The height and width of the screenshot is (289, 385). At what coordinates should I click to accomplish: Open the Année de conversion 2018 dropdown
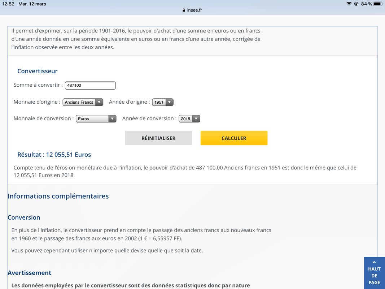pyautogui.click(x=189, y=119)
